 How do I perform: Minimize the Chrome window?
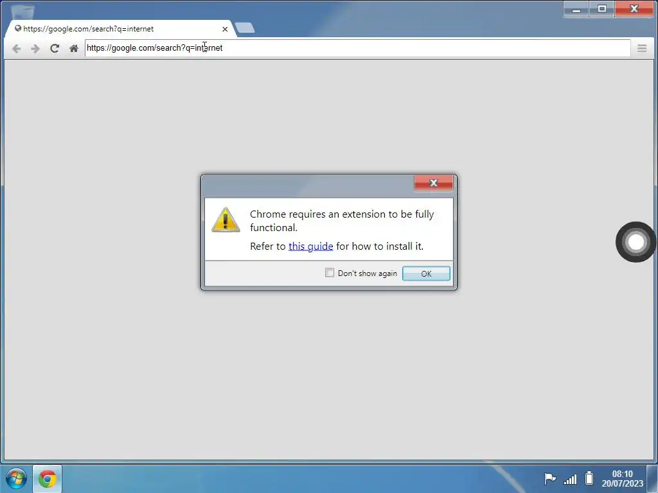coord(576,9)
